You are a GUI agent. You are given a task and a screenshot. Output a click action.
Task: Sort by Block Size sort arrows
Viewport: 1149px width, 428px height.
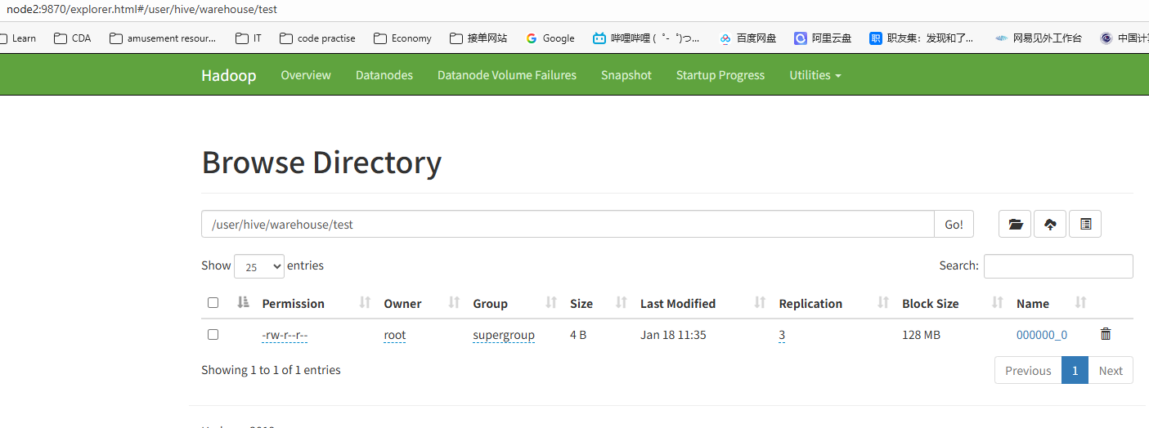(997, 303)
